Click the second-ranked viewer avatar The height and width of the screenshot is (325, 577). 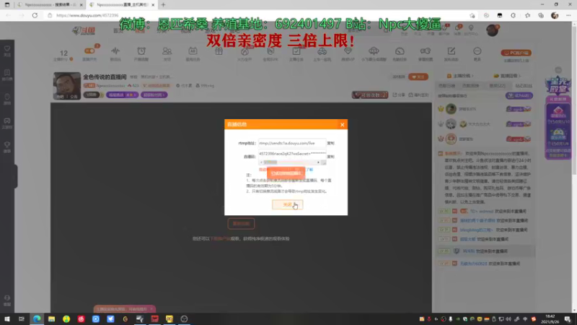pyautogui.click(x=451, y=123)
